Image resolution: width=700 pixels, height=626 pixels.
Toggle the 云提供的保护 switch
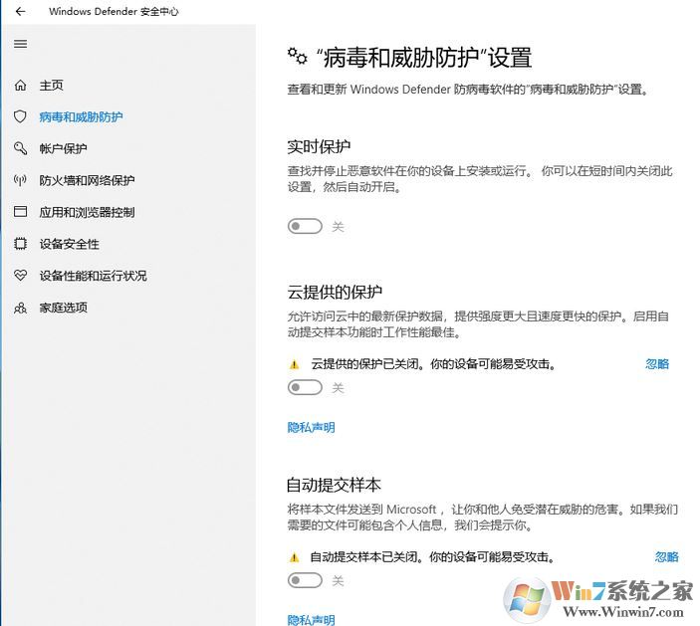305,387
